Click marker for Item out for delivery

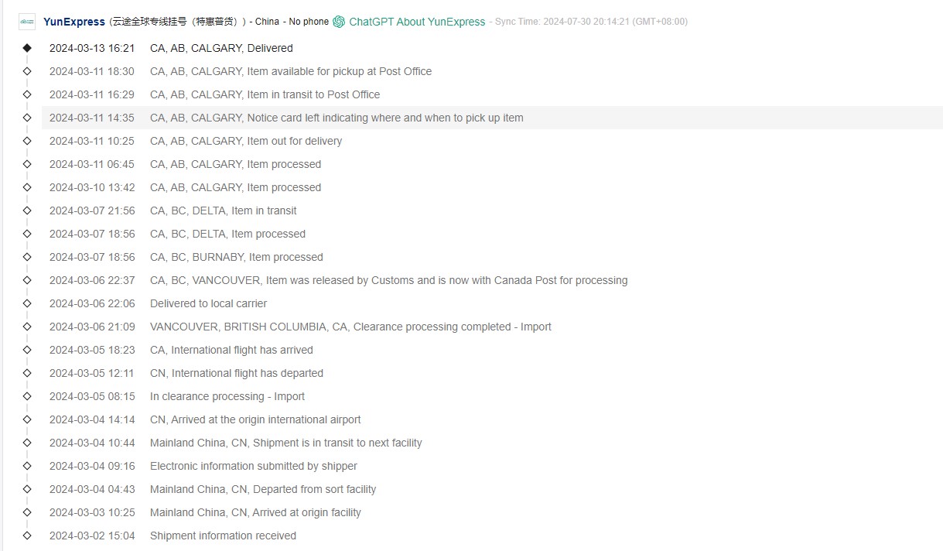pyautogui.click(x=27, y=141)
